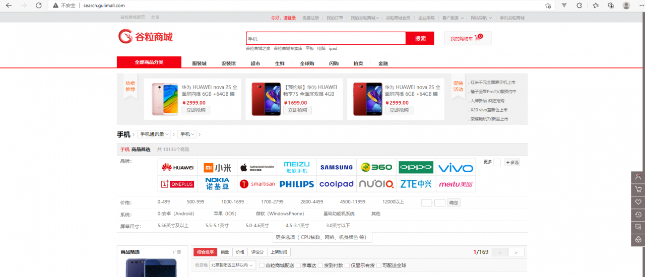Screen dimensions: 645x277
Task: Check the 京尊达 checkbox
Action: click(x=298, y=265)
